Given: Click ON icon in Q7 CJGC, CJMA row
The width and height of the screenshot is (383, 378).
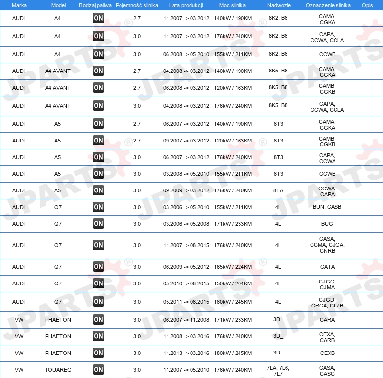Looking at the screenshot, I should point(98,283).
